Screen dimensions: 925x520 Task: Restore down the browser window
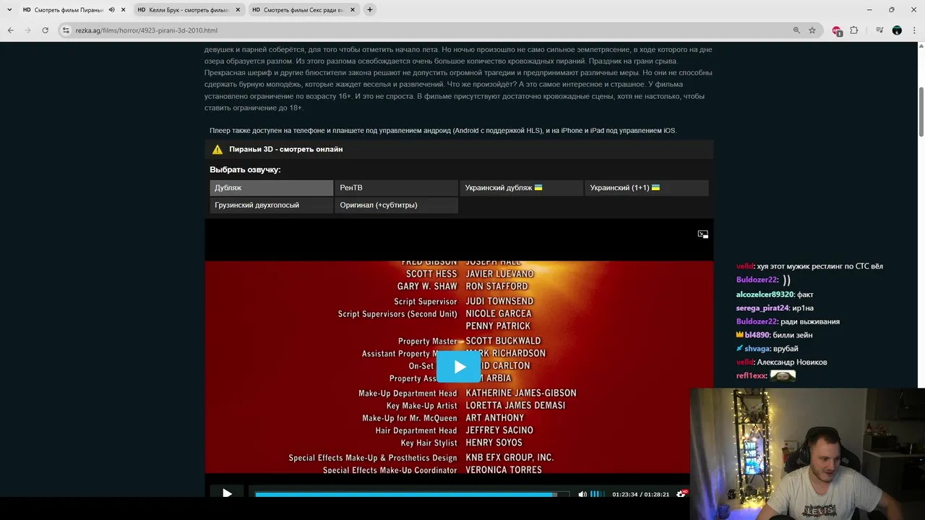click(891, 10)
